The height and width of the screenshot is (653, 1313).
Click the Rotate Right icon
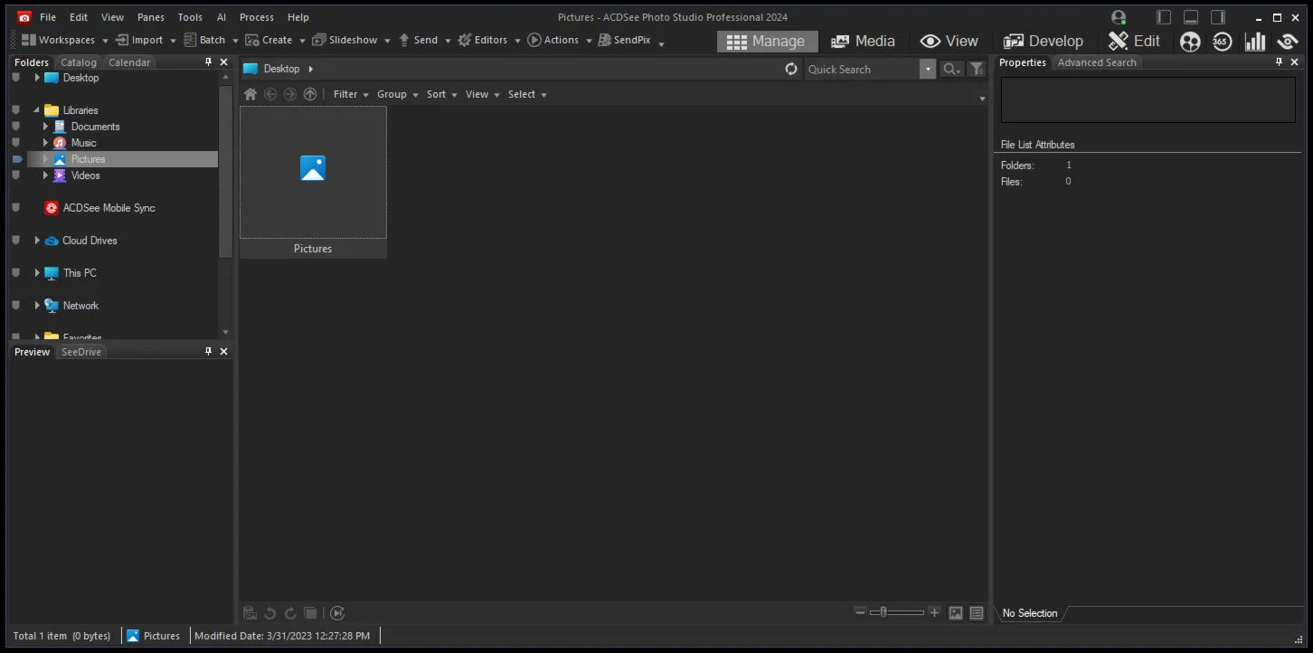tap(290, 613)
